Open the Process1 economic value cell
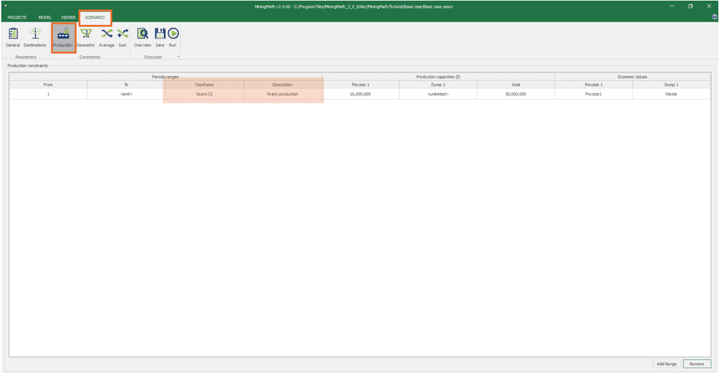This screenshot has width=719, height=373. click(593, 94)
